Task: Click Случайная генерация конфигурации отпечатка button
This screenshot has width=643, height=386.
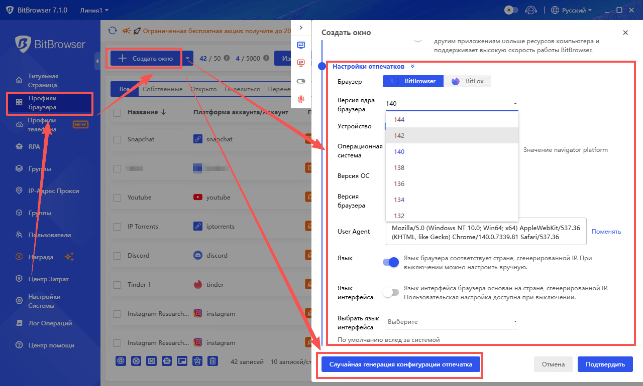Action: point(400,364)
